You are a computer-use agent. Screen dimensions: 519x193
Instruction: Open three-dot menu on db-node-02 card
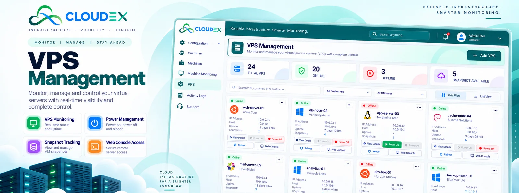(349, 105)
